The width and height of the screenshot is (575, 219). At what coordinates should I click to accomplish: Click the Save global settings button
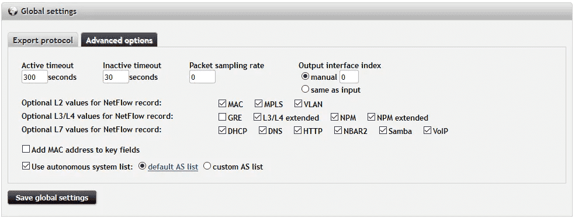pos(52,198)
